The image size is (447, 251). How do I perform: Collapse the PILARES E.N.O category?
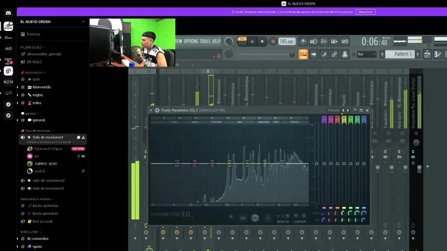tap(33, 47)
